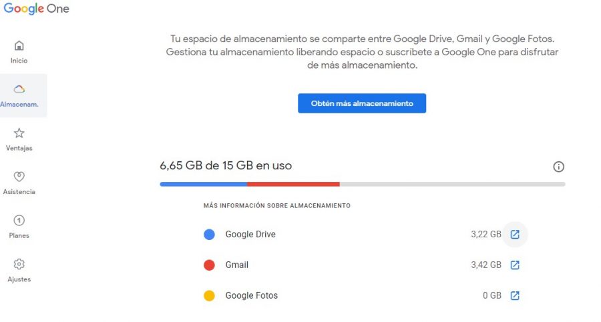Click the blue Google Drive color dot
This screenshot has width=601, height=322.
click(209, 235)
